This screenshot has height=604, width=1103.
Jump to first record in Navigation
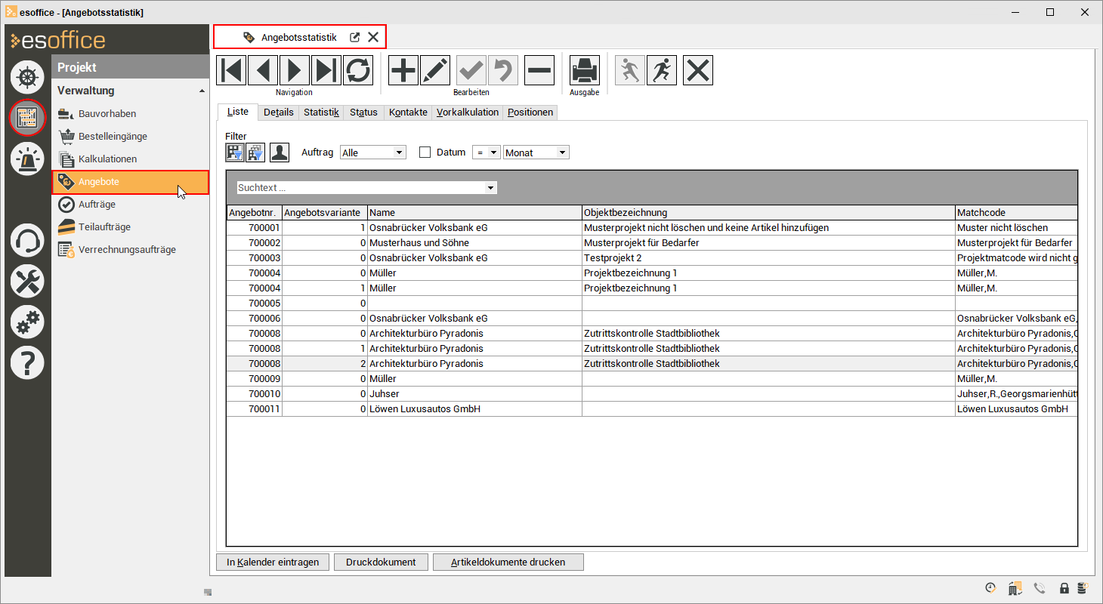[x=231, y=70]
